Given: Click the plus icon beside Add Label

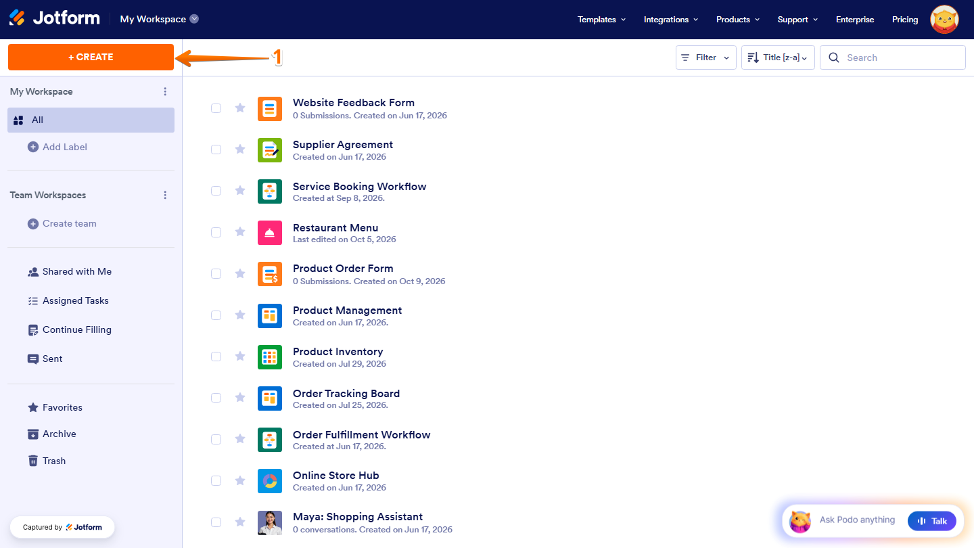Looking at the screenshot, I should tap(32, 147).
